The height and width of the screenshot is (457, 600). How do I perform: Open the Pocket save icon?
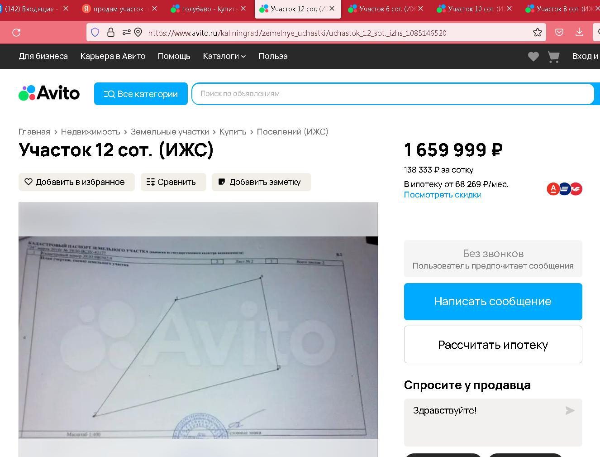[x=559, y=33]
